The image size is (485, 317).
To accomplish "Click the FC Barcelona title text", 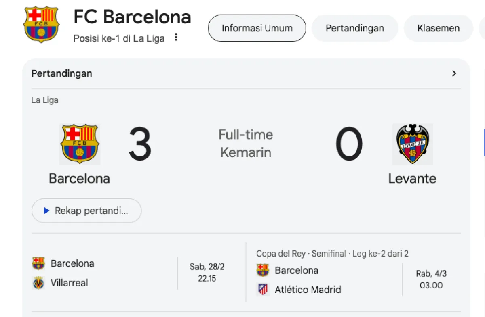I will [132, 17].
